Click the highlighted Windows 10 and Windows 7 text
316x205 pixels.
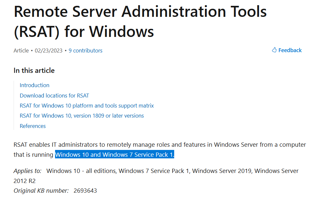point(115,154)
